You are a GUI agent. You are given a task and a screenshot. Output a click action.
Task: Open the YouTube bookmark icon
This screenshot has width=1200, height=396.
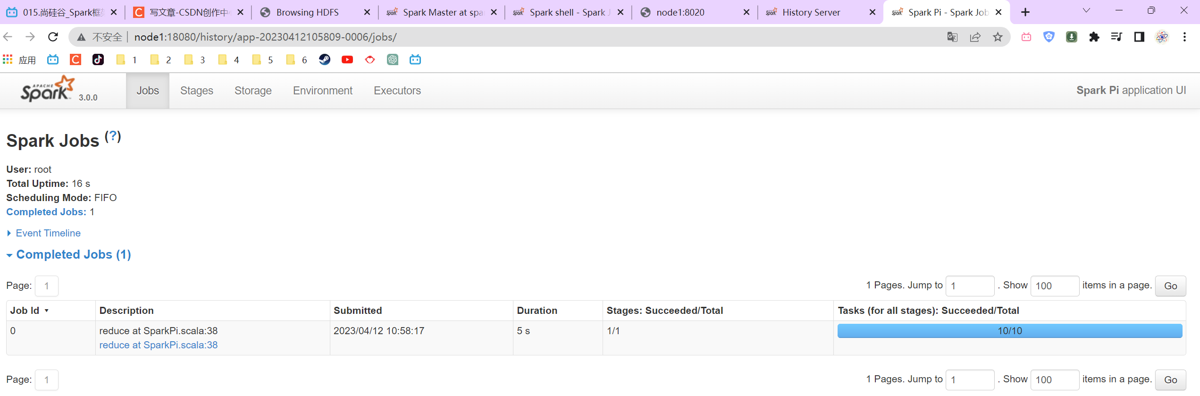click(x=347, y=59)
